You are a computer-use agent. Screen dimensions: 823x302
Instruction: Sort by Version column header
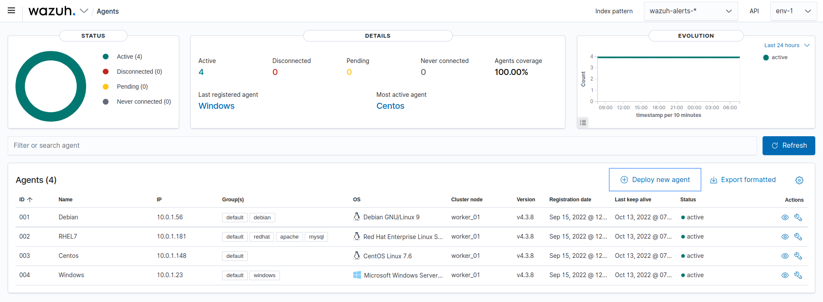pos(526,200)
